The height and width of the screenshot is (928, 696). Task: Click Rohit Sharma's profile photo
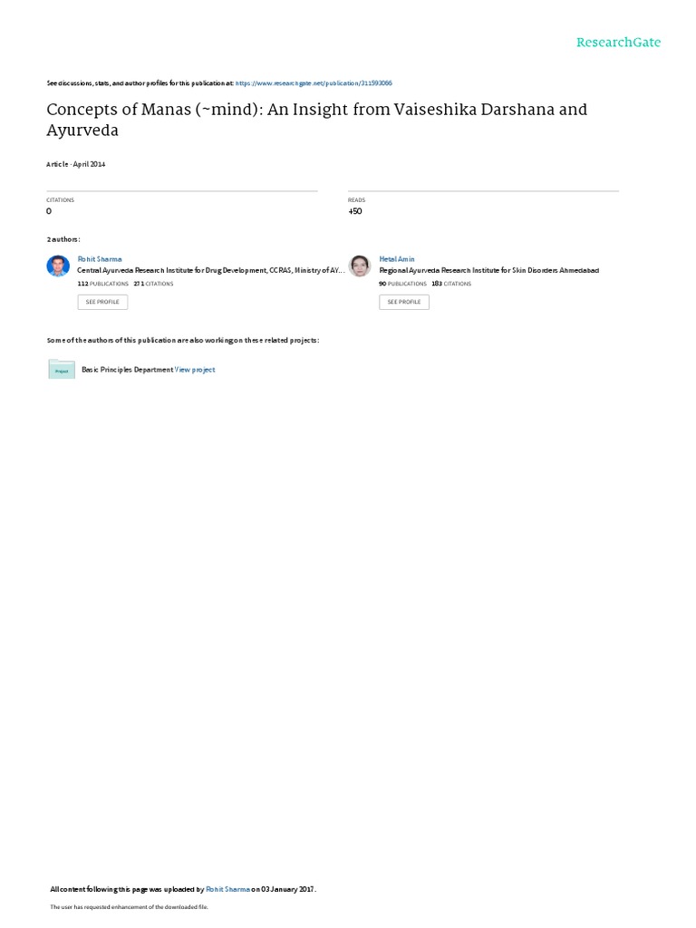point(58,266)
